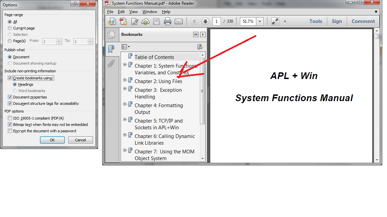This screenshot has height=217, width=387.
Task: Expand Chapter 1: System Functions bookmark
Action: 125,65
